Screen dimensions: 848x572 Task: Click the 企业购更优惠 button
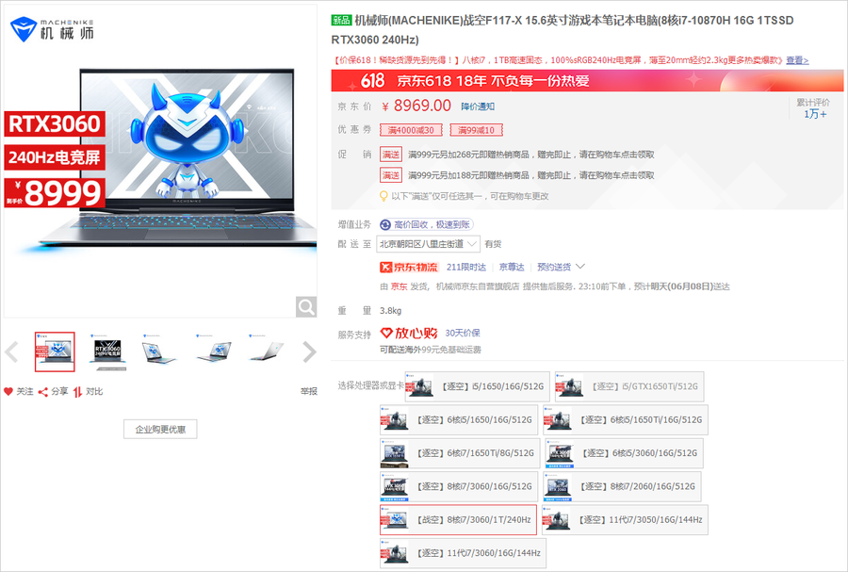(x=160, y=430)
